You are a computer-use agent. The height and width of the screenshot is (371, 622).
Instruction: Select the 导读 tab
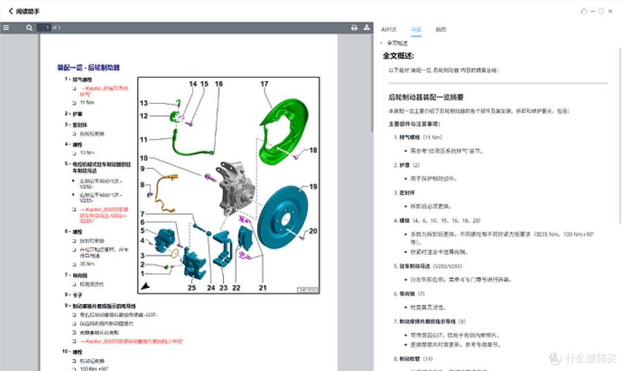[416, 29]
